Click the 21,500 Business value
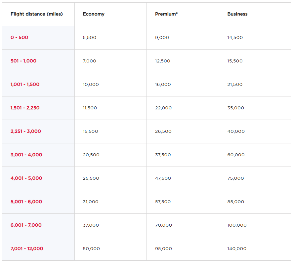Image resolution: width=292 pixels, height=262 pixels. pos(235,85)
